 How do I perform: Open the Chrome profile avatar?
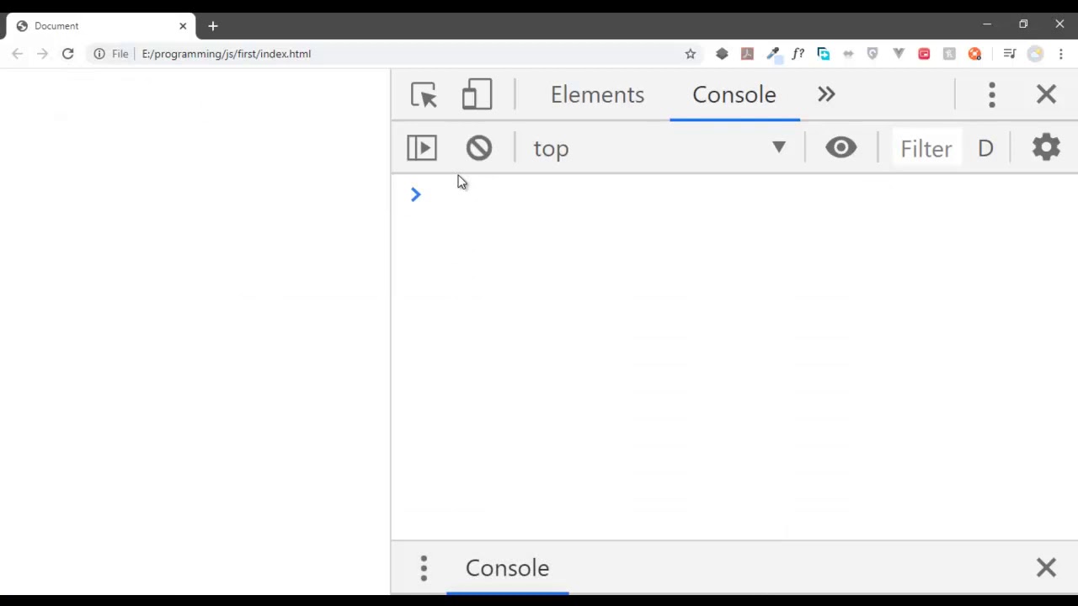click(x=1035, y=54)
